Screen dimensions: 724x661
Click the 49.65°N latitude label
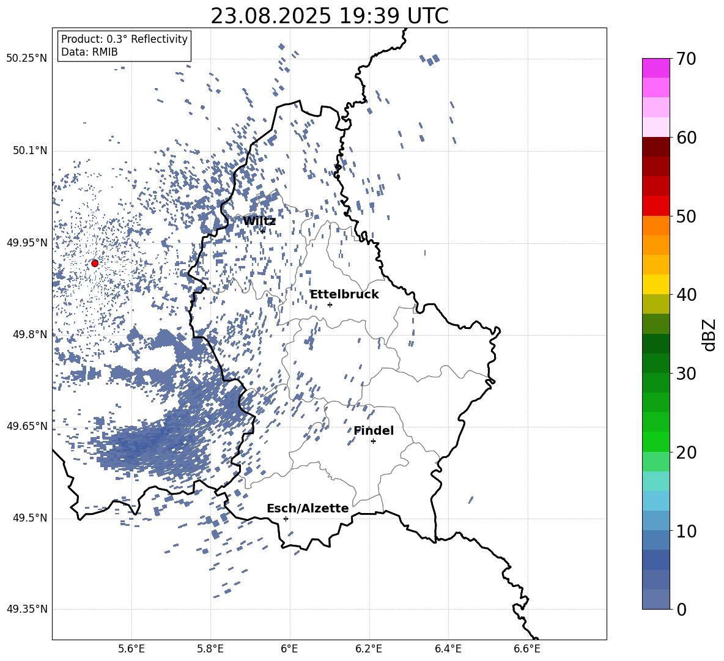pyautogui.click(x=27, y=426)
